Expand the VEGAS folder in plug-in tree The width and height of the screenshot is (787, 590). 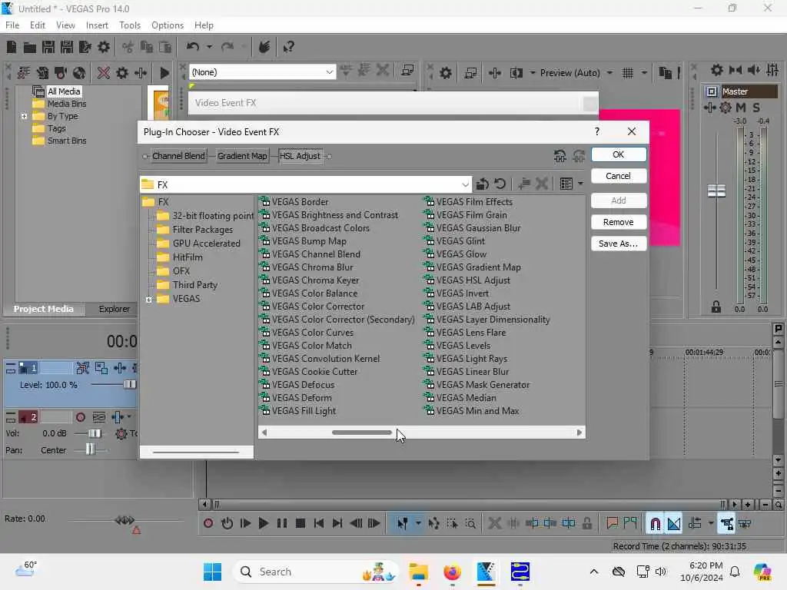coord(148,300)
